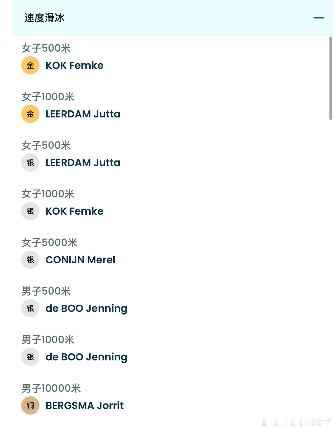Click the 女子5000米 event label
Image resolution: width=334 pixels, height=429 pixels.
click(x=49, y=242)
